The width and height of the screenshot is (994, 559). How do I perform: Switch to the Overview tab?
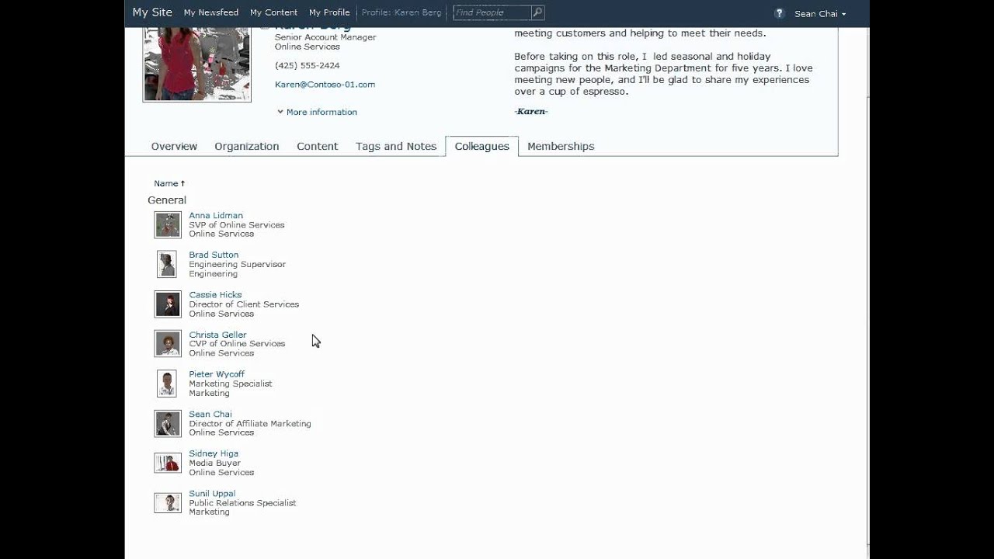pos(174,146)
